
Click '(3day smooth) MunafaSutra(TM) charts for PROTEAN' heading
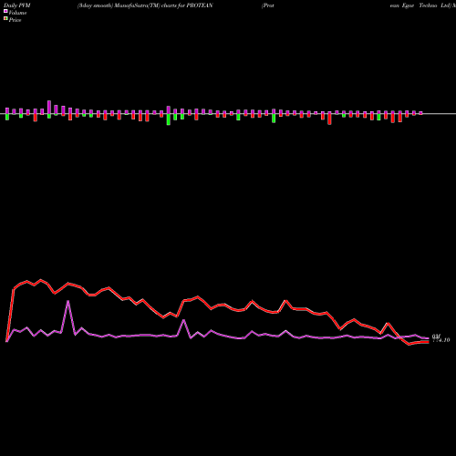(x=145, y=5)
